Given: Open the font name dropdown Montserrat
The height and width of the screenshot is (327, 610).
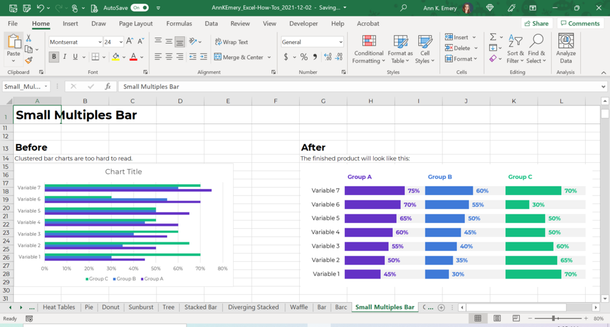Looking at the screenshot, I should pos(100,42).
